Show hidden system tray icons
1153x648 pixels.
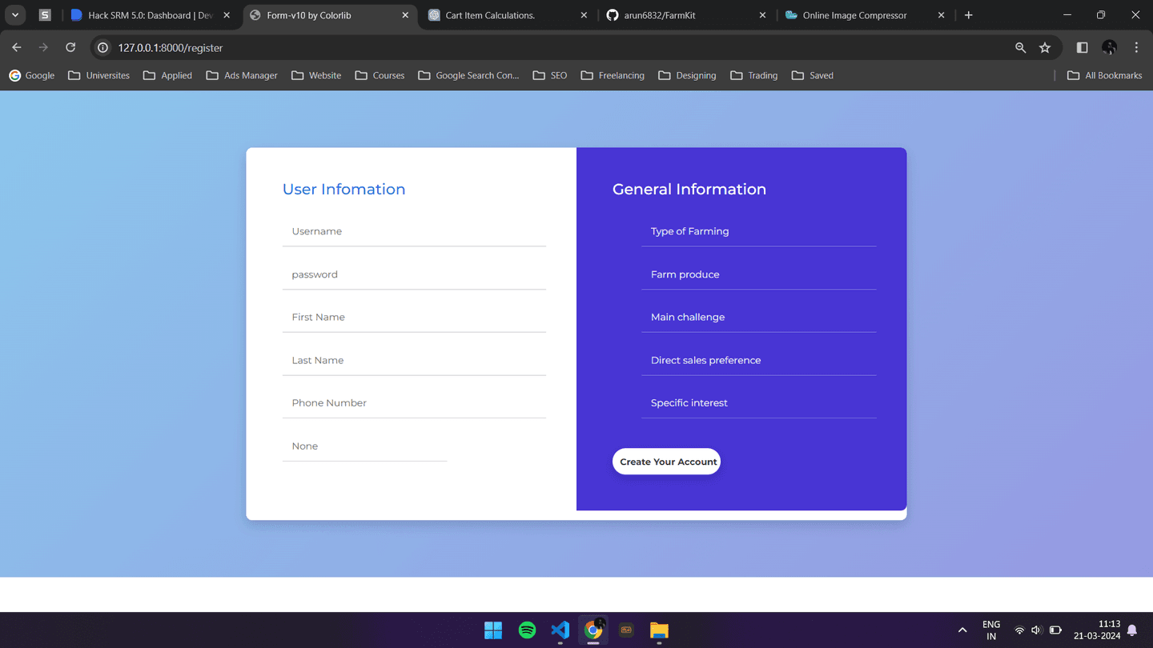click(x=962, y=630)
